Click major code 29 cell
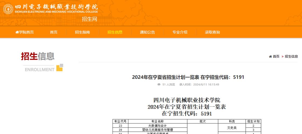The image size is (302, 134). point(120,130)
